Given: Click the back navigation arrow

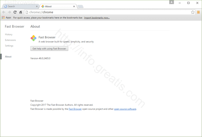Looking at the screenshot, I should tap(4, 12).
